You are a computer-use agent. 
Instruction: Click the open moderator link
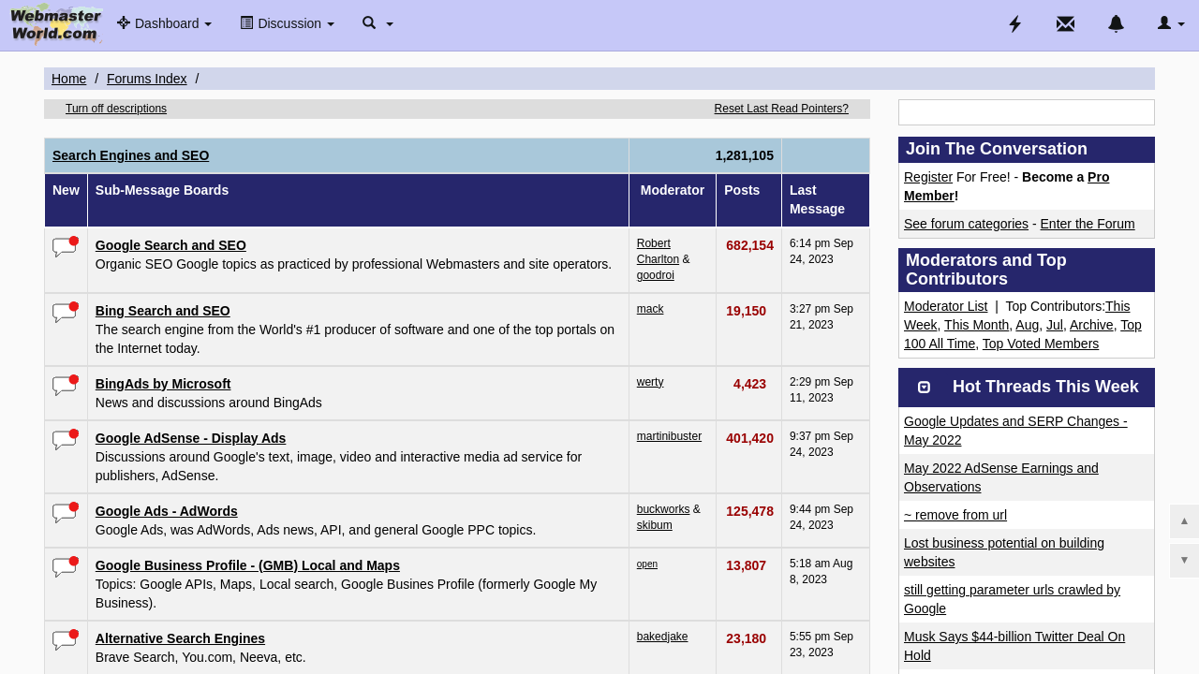coord(647,564)
